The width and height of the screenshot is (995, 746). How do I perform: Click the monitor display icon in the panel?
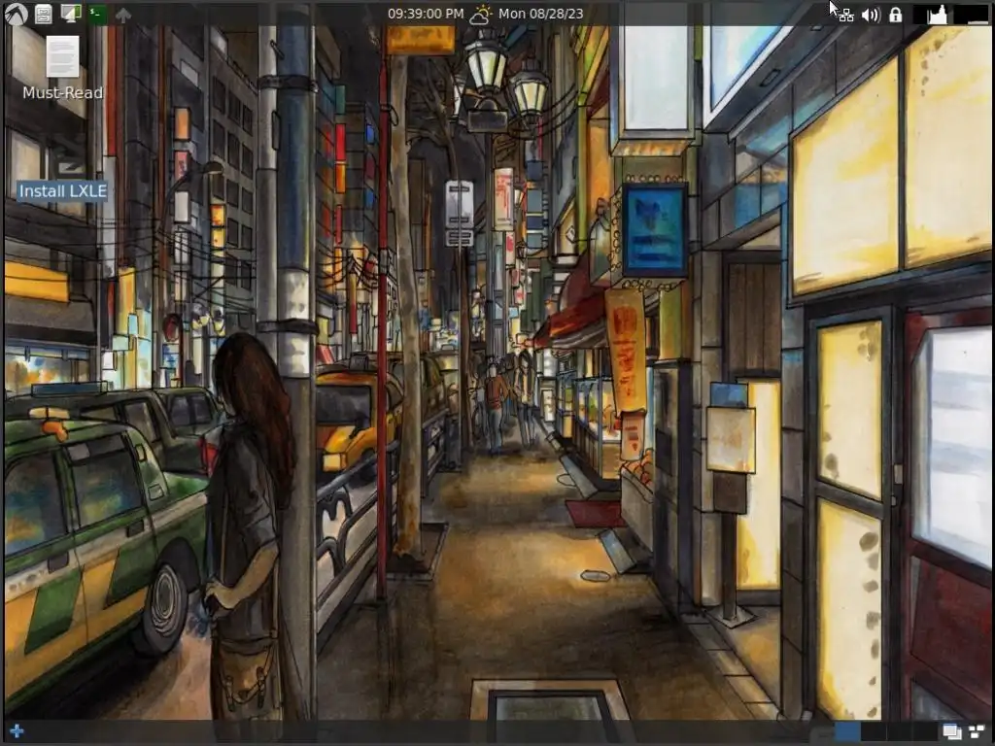[70, 14]
